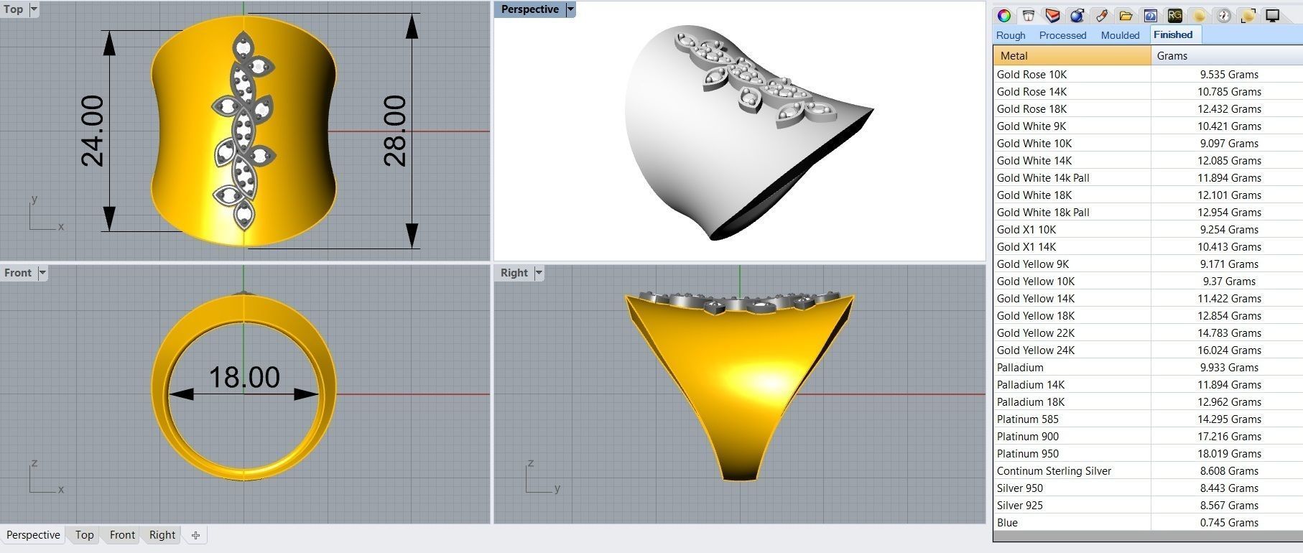1303x553 pixels.
Task: Select the Gold Yellow 22K row
Action: [1148, 333]
